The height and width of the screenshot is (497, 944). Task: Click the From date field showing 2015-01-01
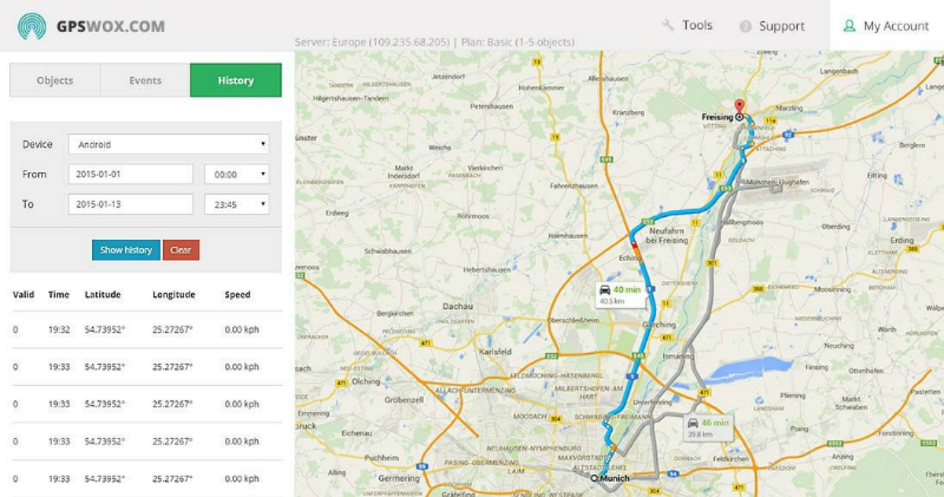[130, 174]
